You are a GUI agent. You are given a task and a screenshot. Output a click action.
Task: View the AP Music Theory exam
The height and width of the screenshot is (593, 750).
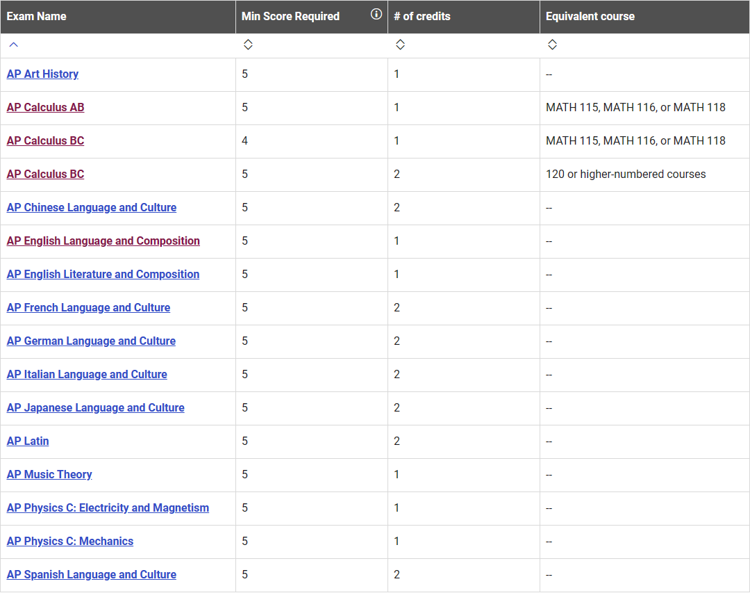(x=49, y=475)
